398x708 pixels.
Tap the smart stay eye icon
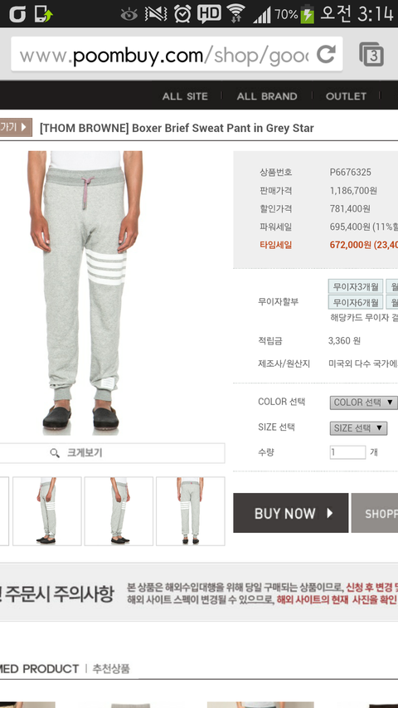point(129,14)
